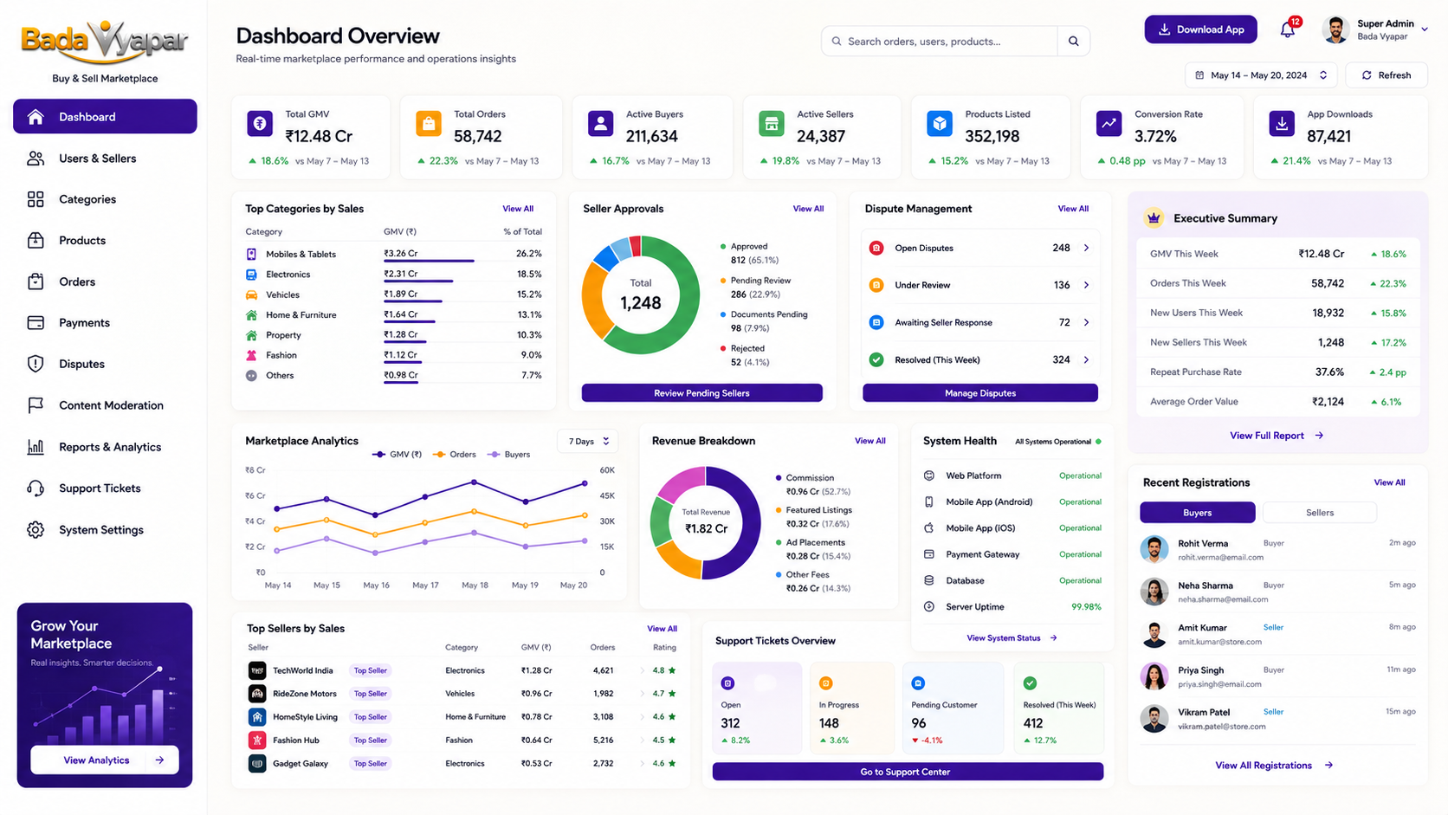Go to Payments in the sidebar
This screenshot has height=815, width=1448.
105,323
